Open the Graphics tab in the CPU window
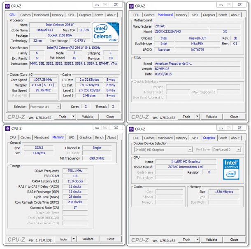The image size is (251, 249). [85, 15]
